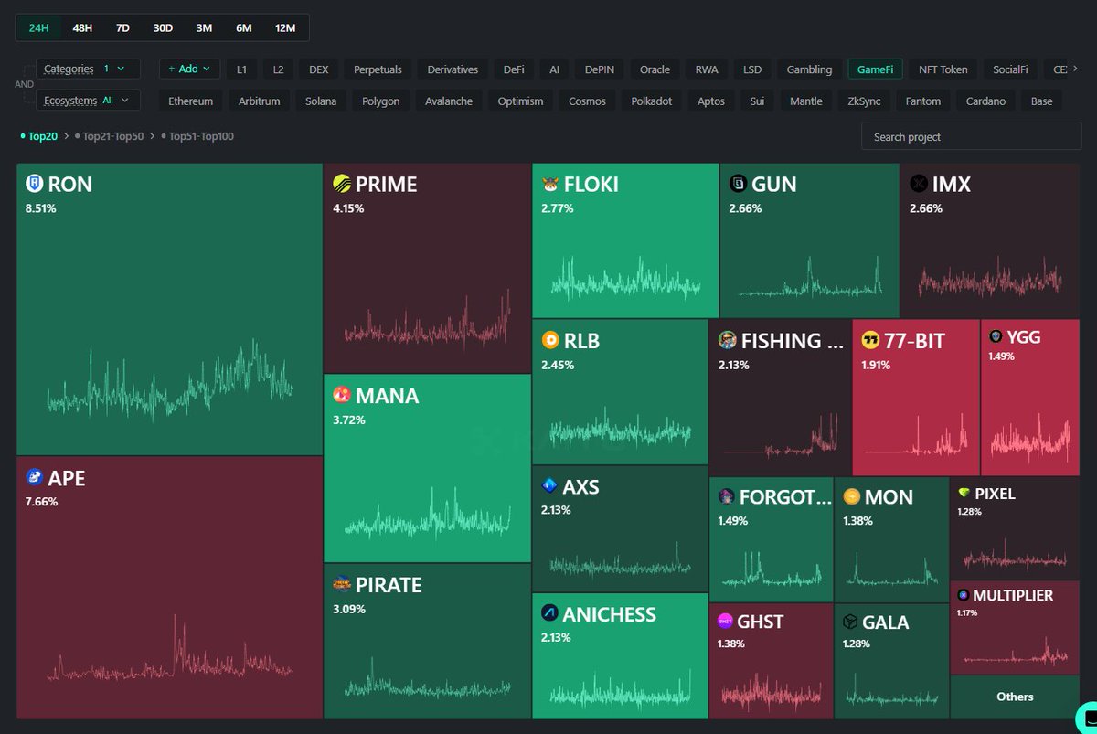Click the 77-BIT token logo icon
Viewport: 1097px width, 734px height.
coord(870,340)
